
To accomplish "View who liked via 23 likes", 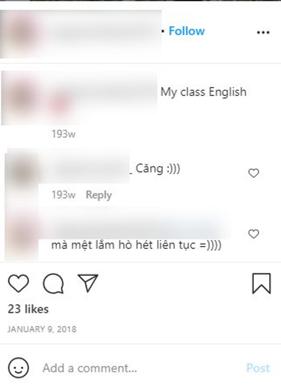I will tap(28, 309).
